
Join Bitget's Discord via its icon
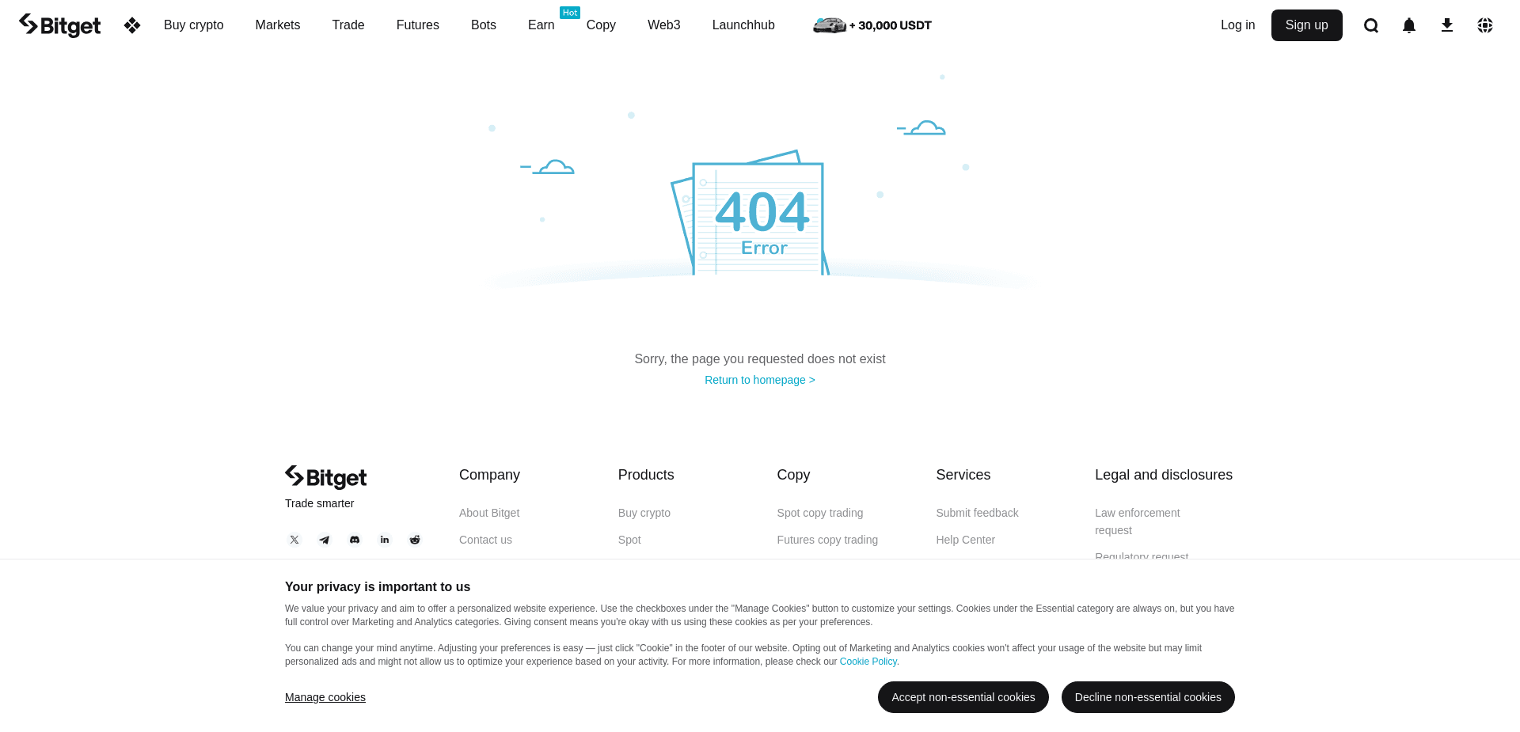click(x=354, y=540)
